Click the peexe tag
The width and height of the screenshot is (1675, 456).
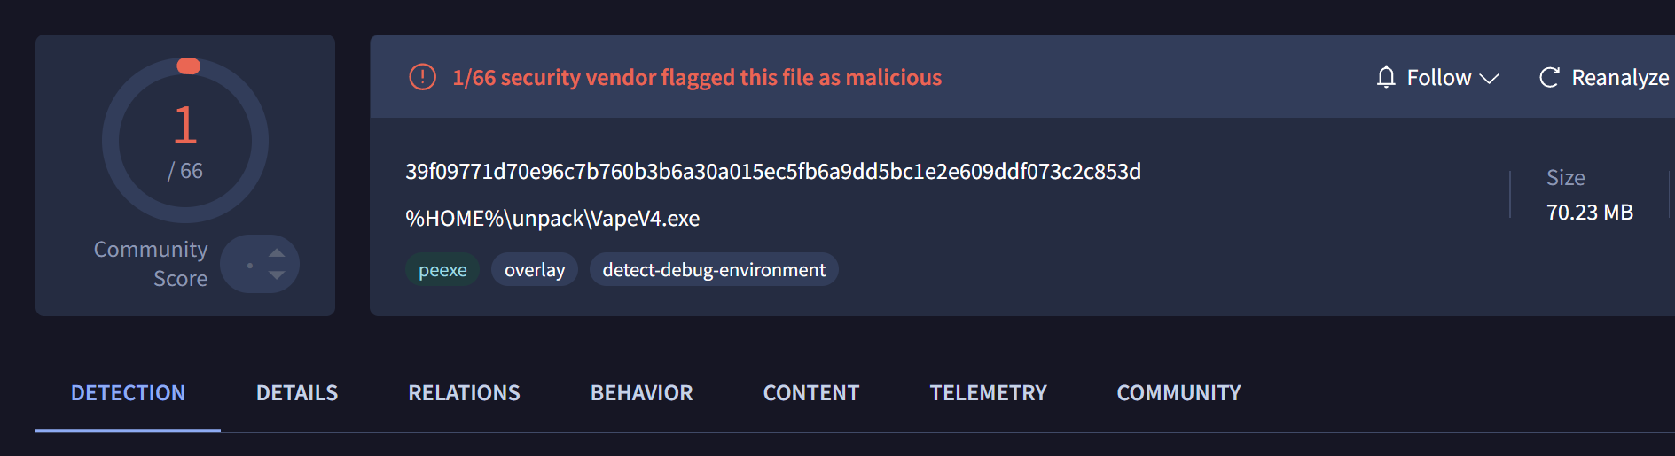pos(442,270)
